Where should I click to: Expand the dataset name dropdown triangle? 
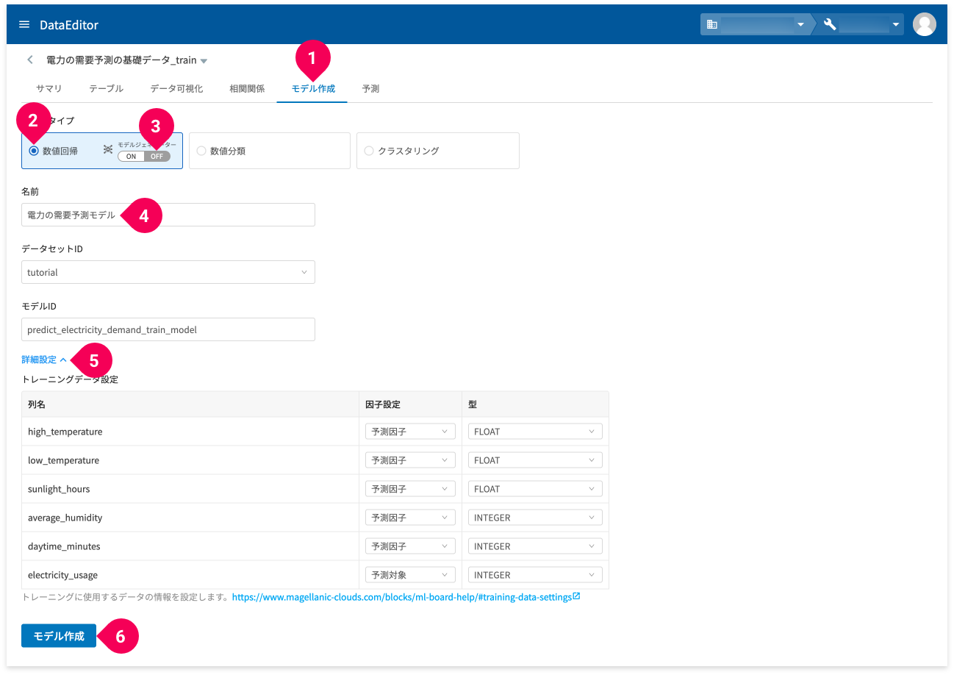point(204,61)
